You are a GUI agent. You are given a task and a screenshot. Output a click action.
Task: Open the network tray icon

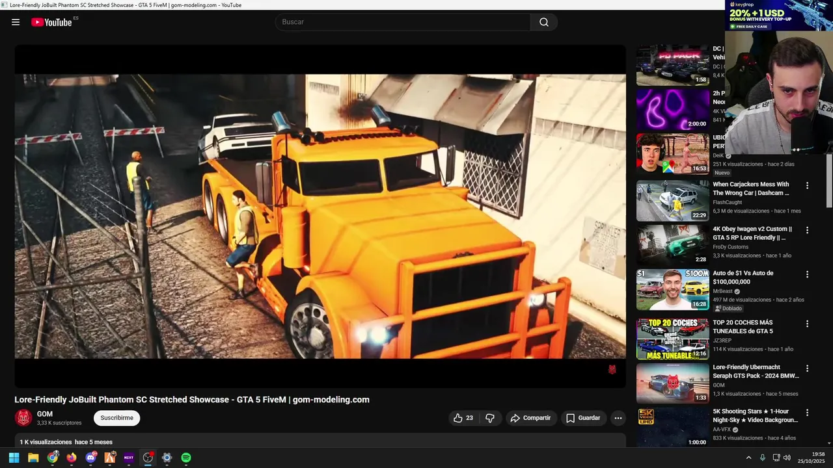776,458
